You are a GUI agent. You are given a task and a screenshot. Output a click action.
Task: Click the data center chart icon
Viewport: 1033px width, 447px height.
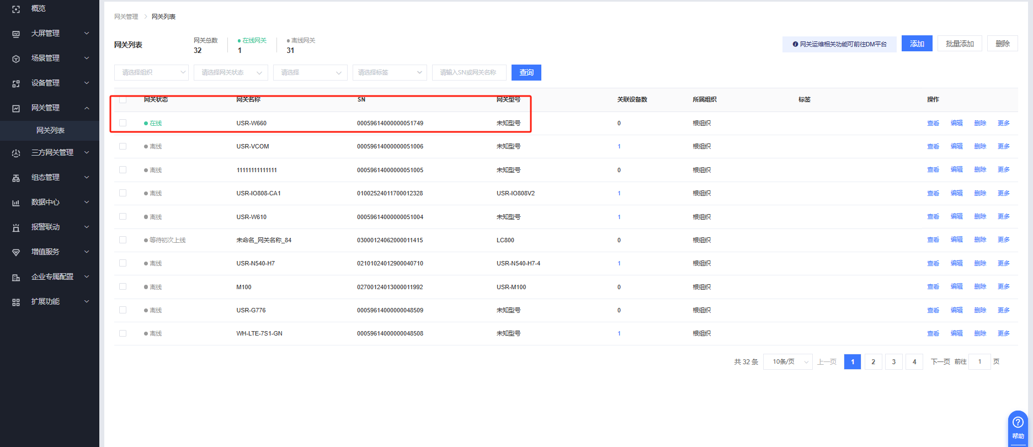(x=16, y=203)
